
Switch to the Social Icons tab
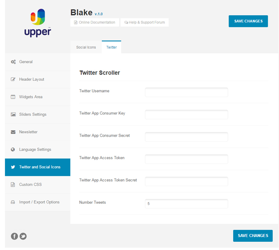pyautogui.click(x=86, y=47)
